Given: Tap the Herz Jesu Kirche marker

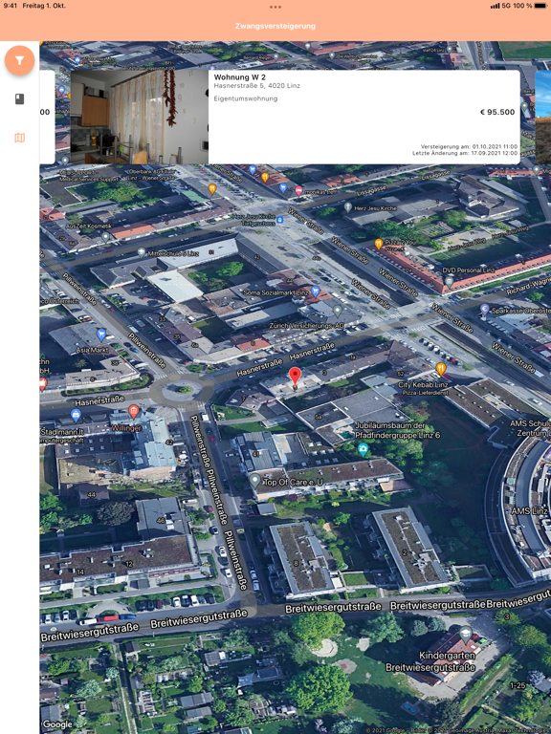Looking at the screenshot, I should 347,206.
